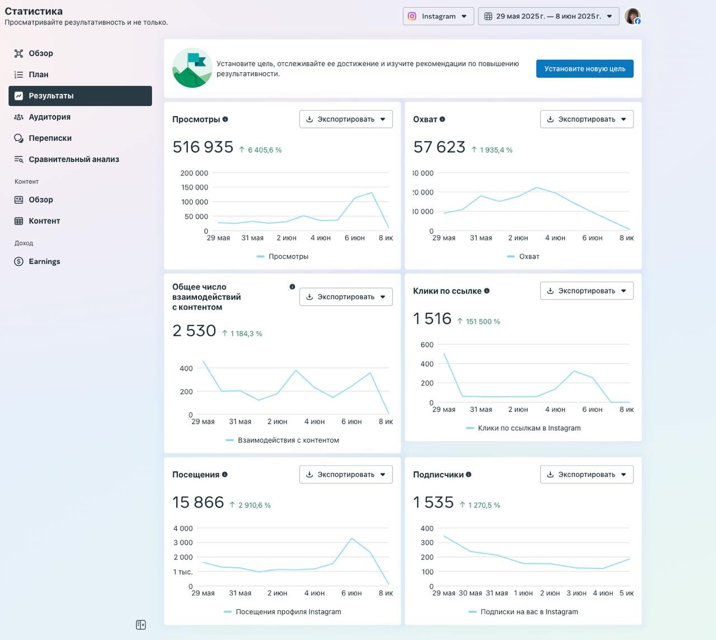Open the profile avatar in top corner
Screen dimensions: 716x640
[x=632, y=16]
